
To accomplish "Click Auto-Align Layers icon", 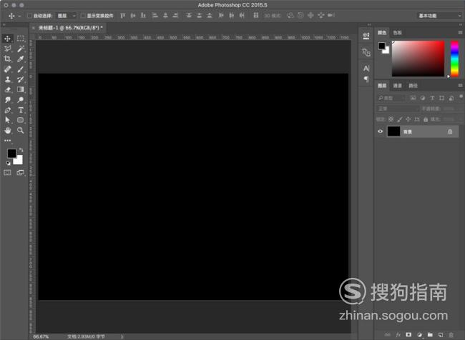I will pyautogui.click(x=256, y=16).
